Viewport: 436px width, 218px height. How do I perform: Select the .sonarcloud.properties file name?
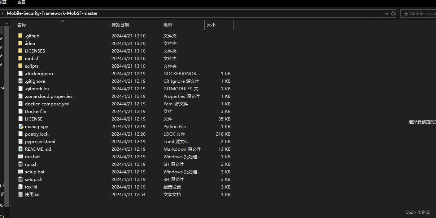coord(49,96)
